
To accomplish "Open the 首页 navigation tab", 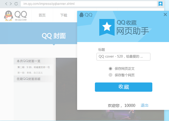I will click(x=42, y=15).
